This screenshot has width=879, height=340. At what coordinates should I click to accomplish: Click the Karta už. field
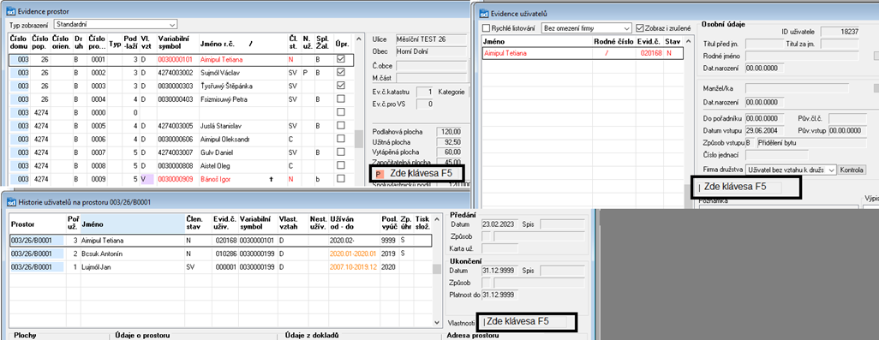coord(499,248)
